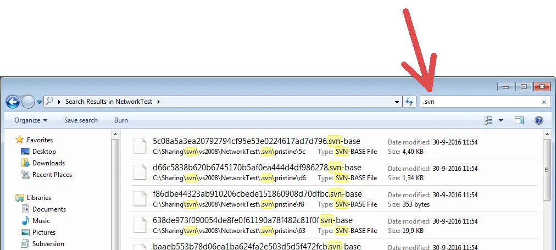
Task: Open Windows Help
Action: [538, 120]
